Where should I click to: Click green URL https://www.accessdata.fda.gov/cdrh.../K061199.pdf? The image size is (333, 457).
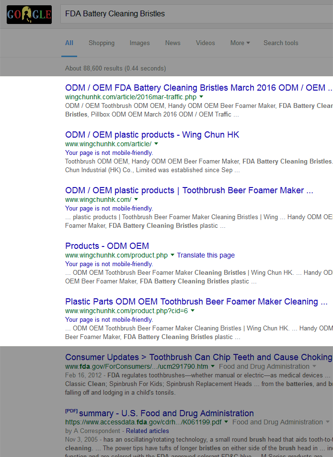click(x=143, y=422)
